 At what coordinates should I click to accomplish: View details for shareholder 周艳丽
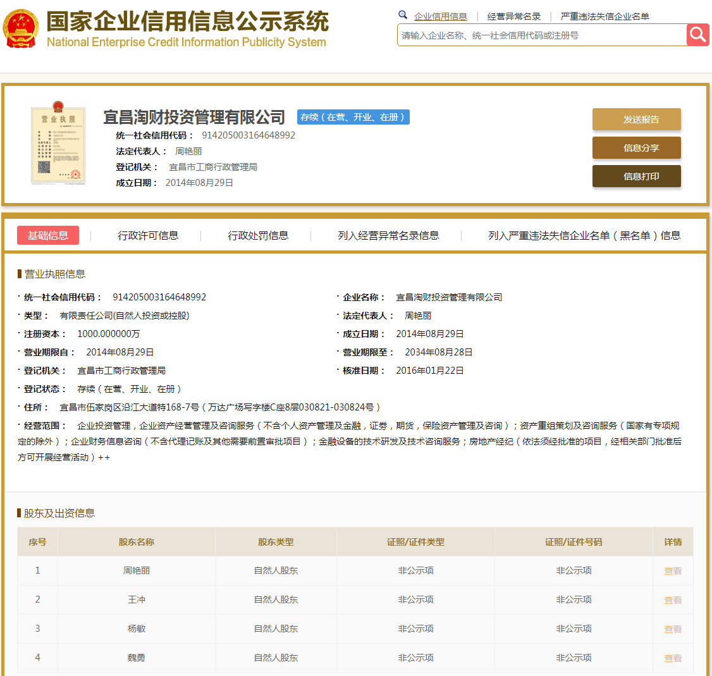[673, 571]
